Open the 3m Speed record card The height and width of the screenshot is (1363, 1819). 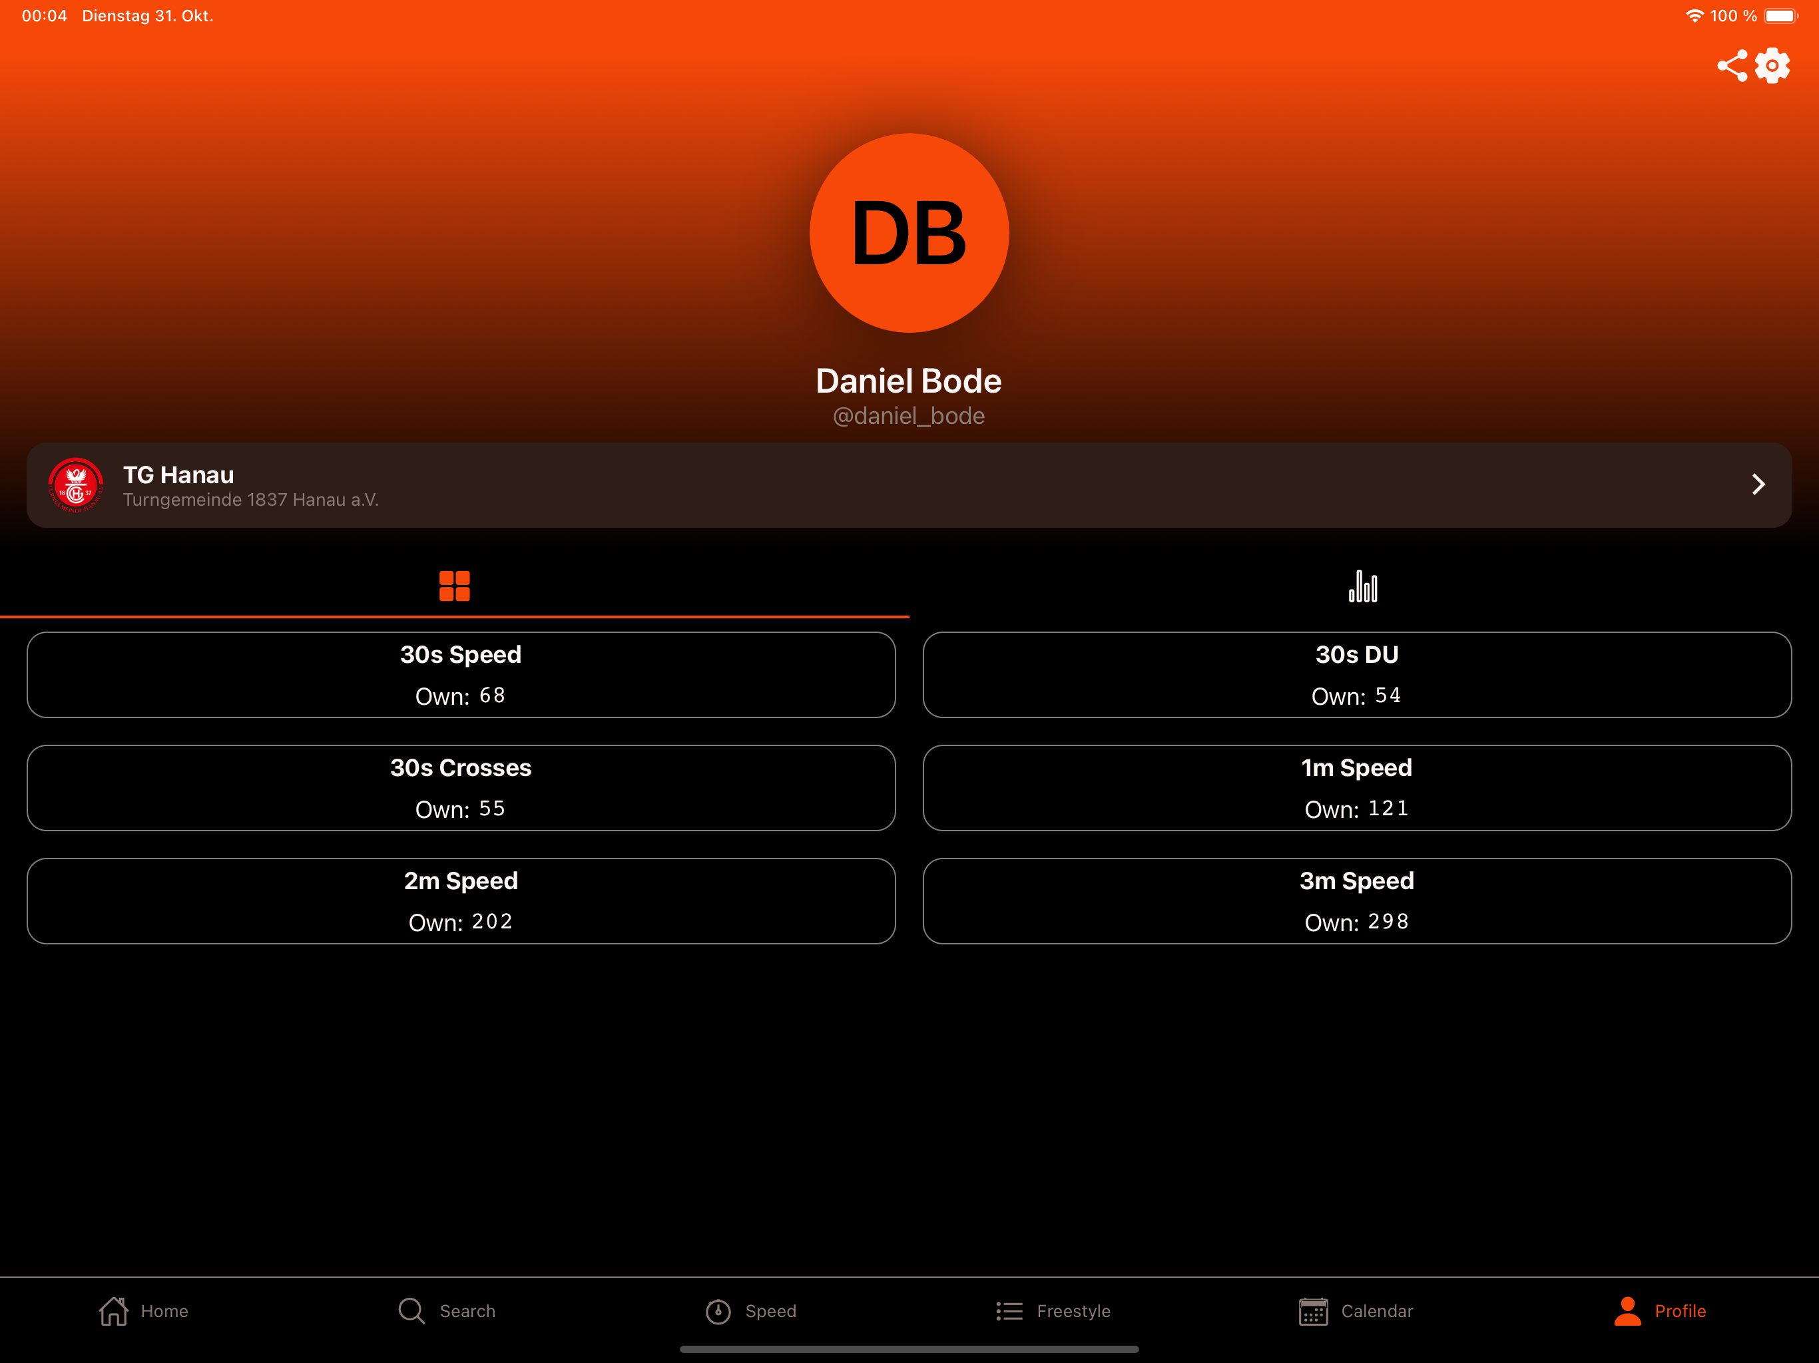1357,902
